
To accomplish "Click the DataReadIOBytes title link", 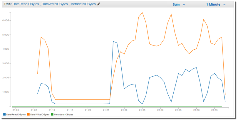I will click(26, 4).
